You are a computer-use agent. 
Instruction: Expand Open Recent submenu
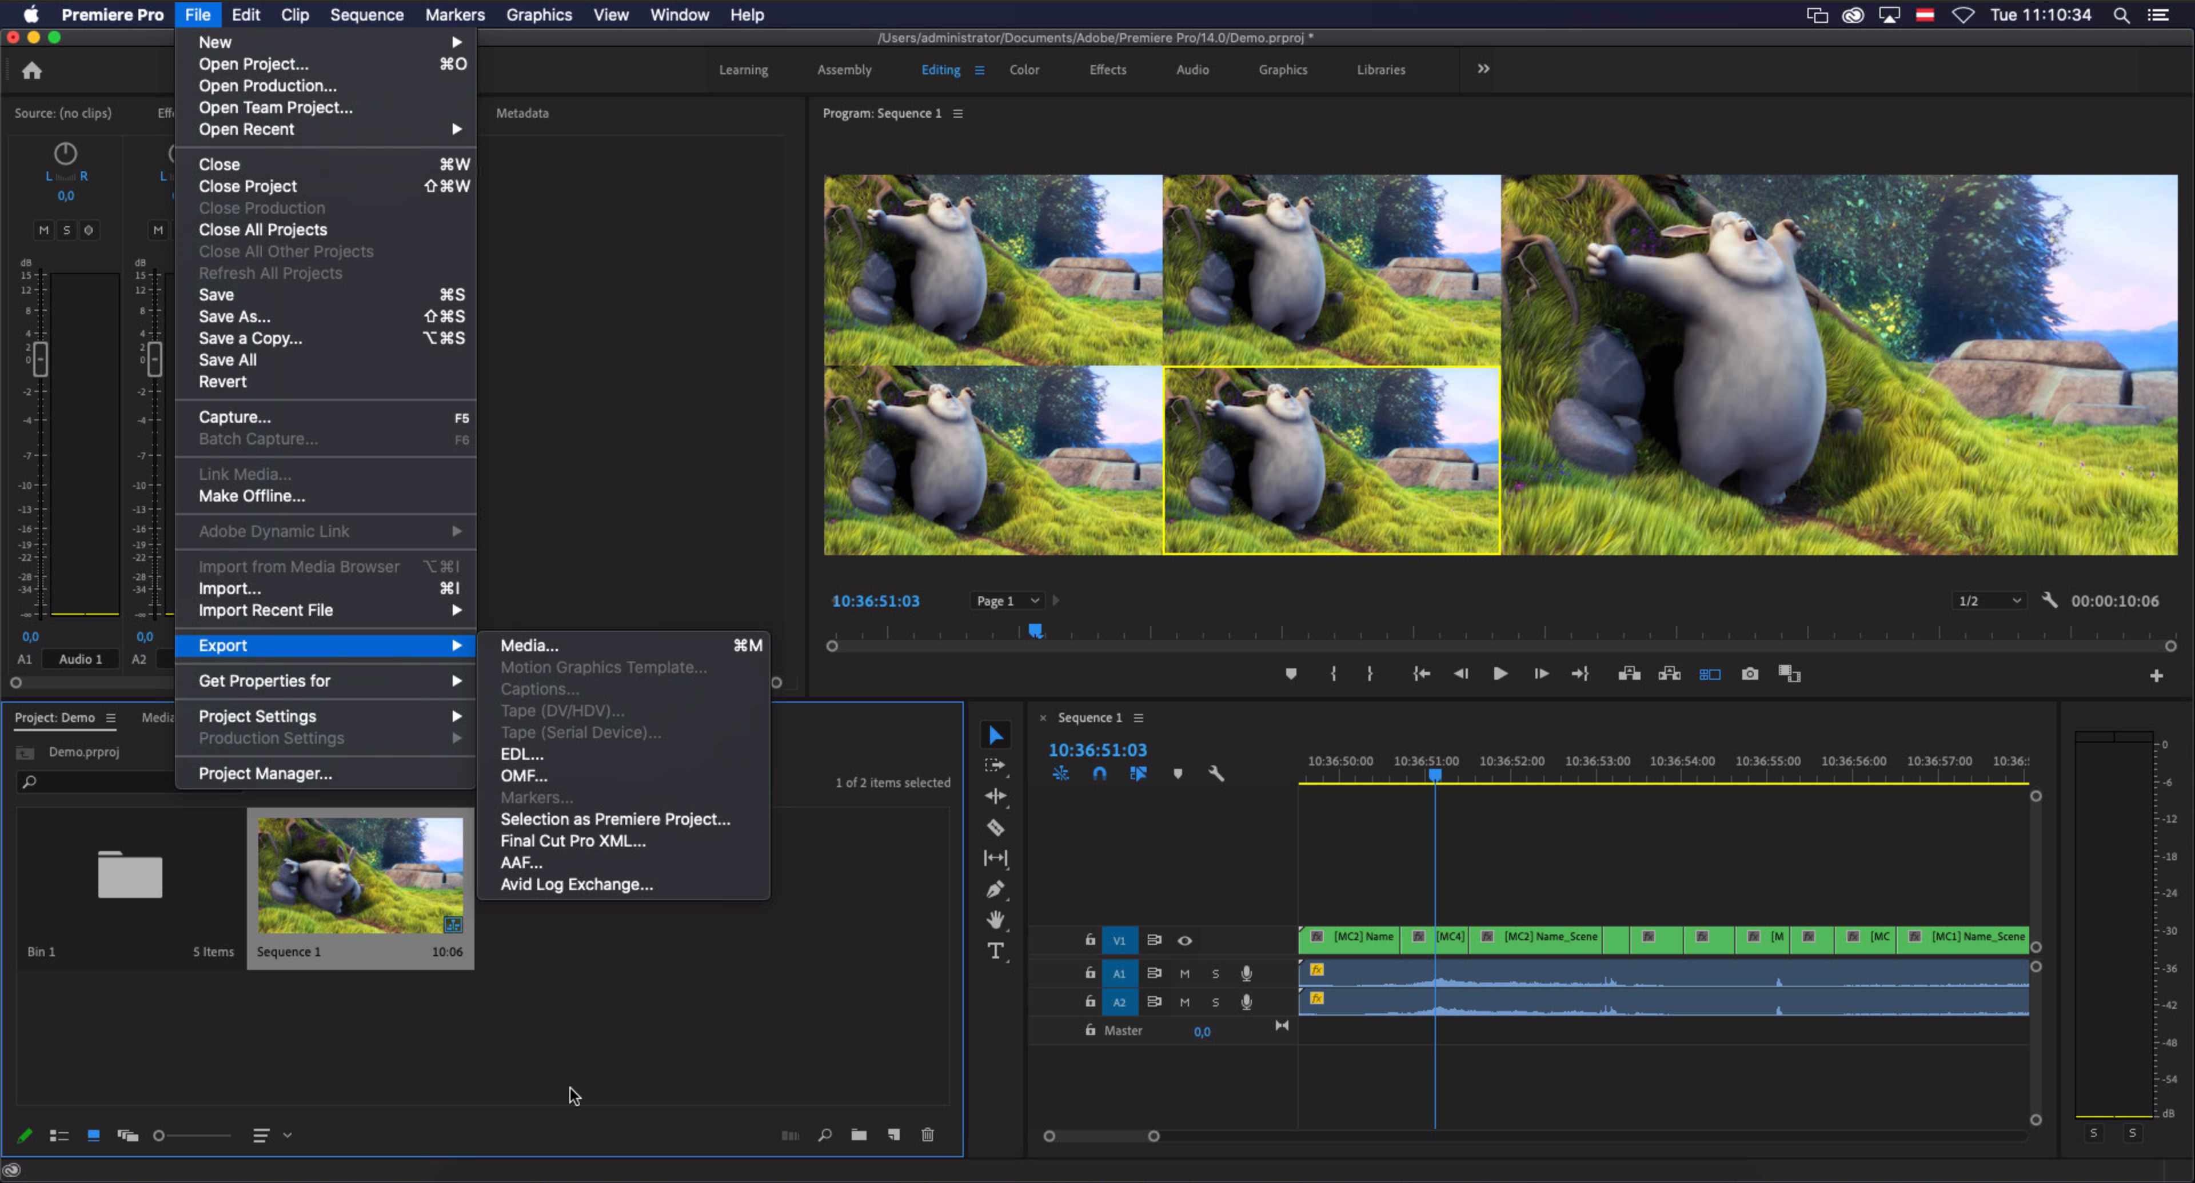325,129
